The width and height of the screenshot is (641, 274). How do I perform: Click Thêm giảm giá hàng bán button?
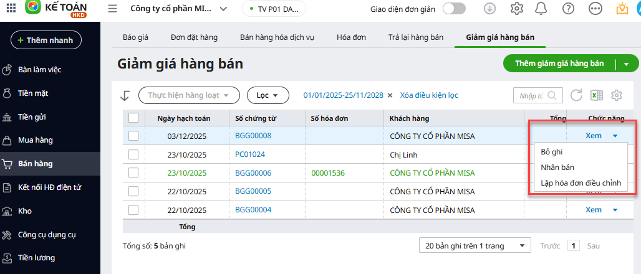(559, 64)
